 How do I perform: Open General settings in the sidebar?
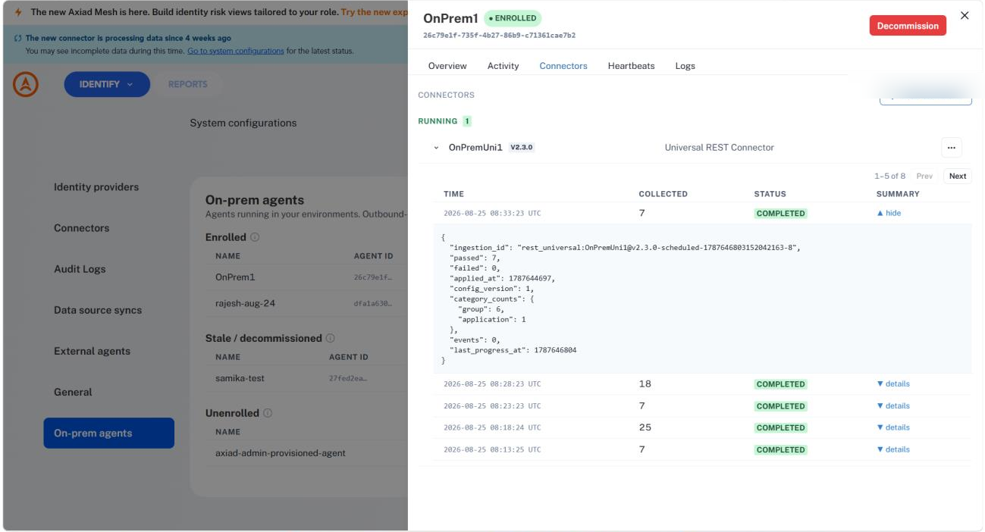pyautogui.click(x=73, y=392)
